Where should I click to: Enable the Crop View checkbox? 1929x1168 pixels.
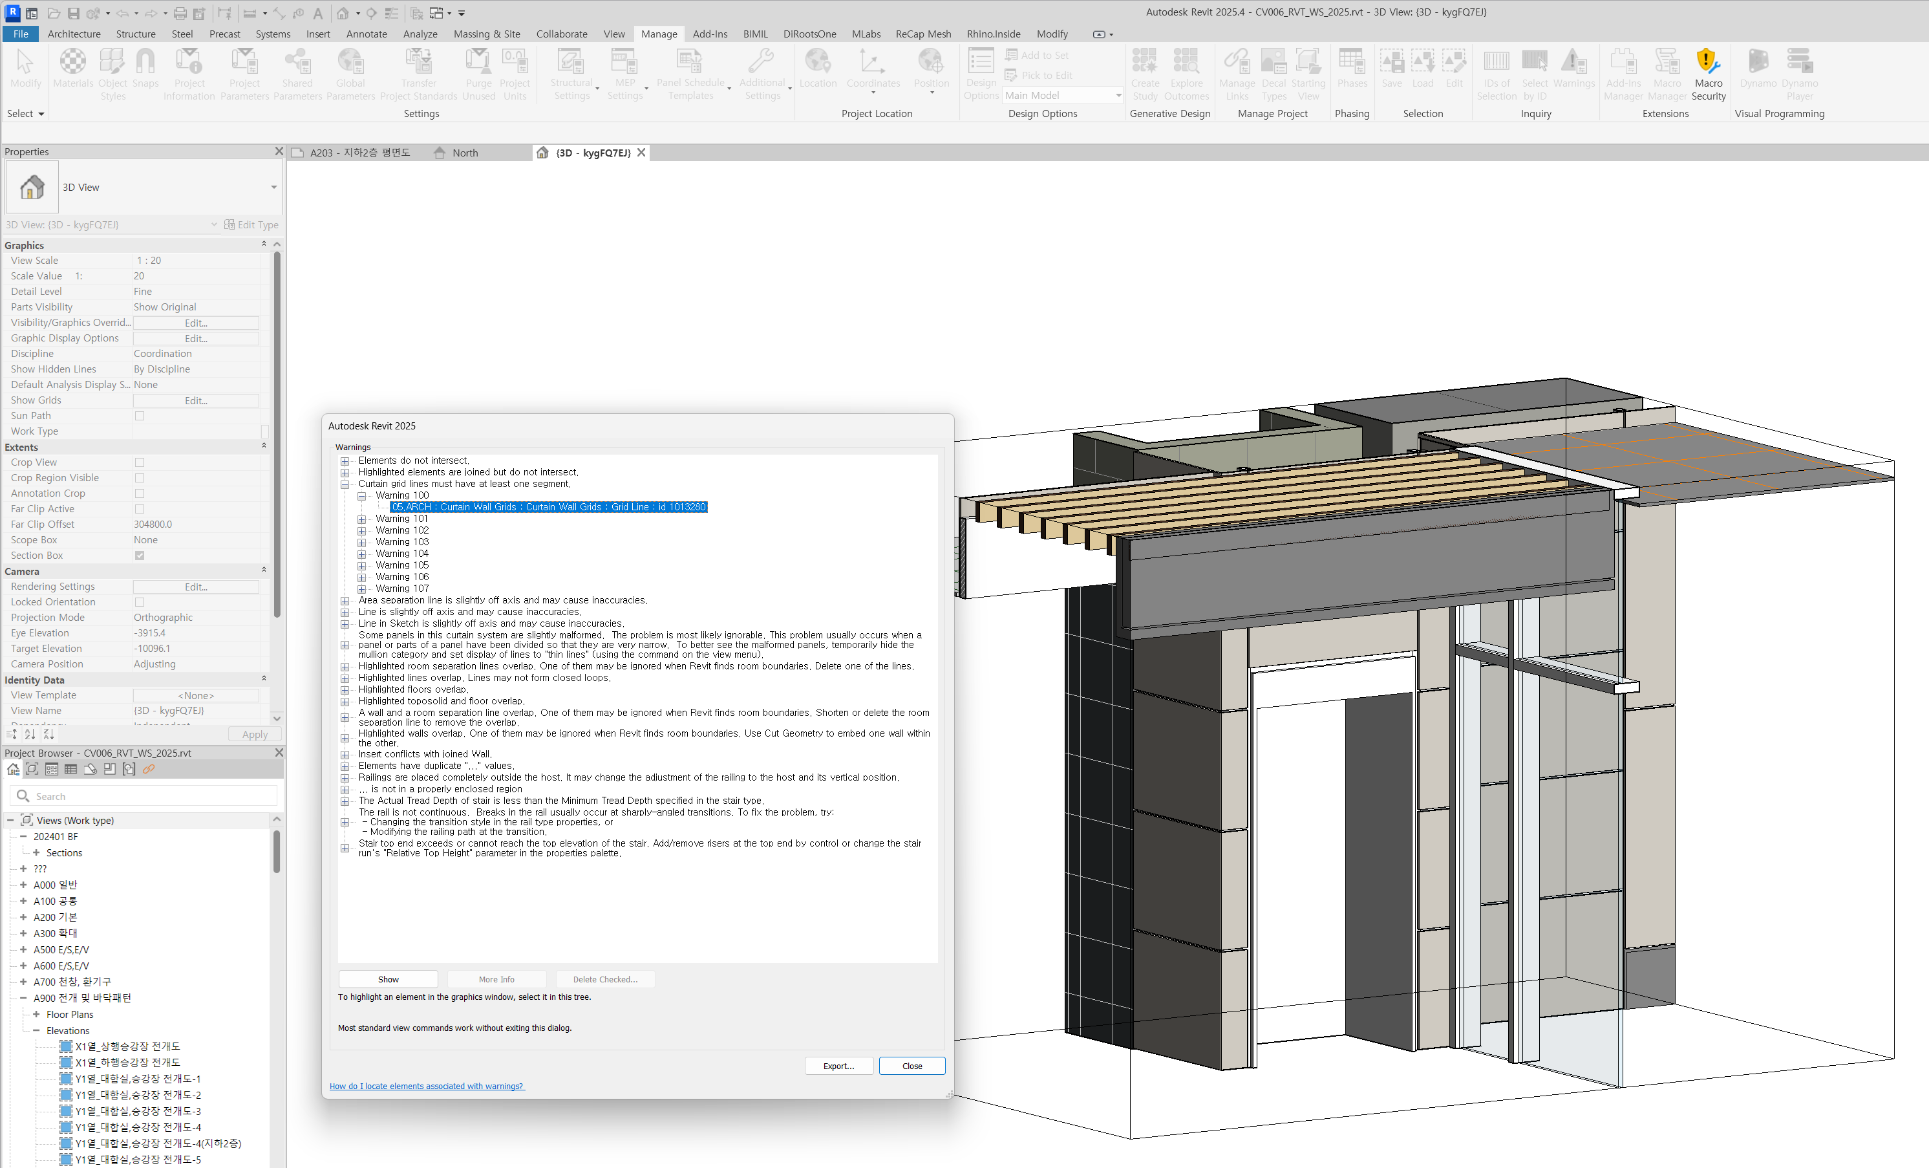pyautogui.click(x=140, y=462)
